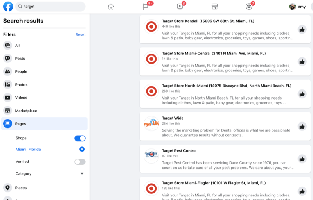The height and width of the screenshot is (200, 313).
Task: Open the Home feed icon
Action: point(111,7)
